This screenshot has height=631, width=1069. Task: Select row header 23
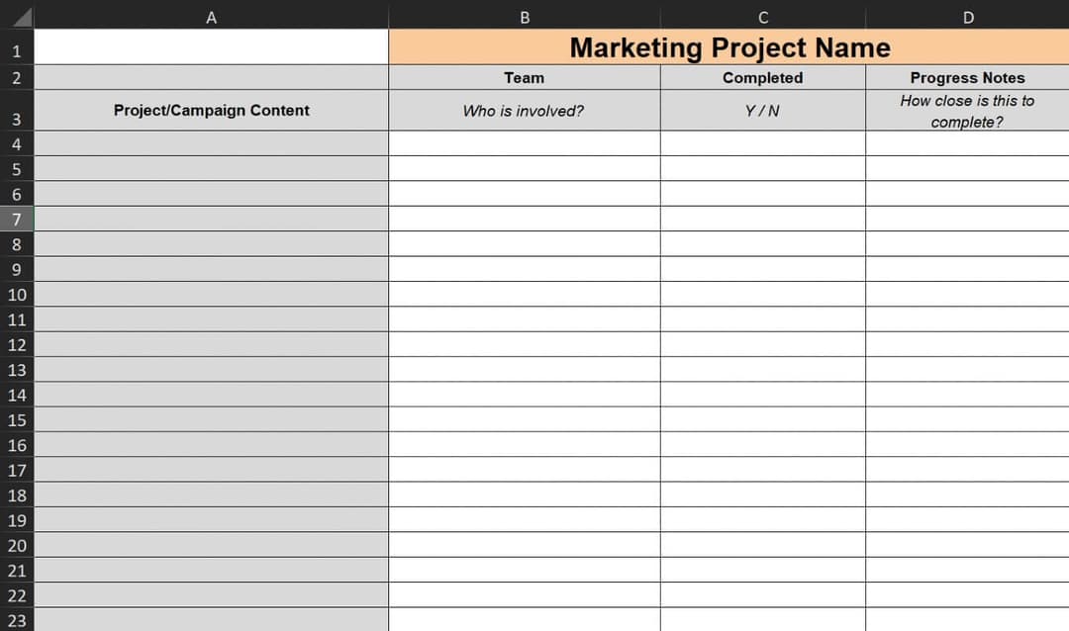click(x=16, y=620)
